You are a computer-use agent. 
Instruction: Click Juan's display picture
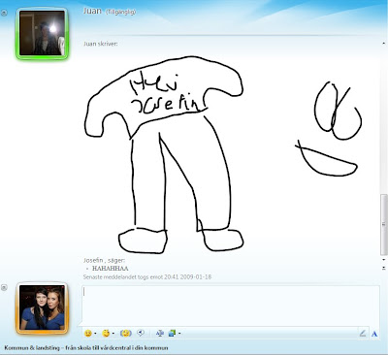[x=42, y=33]
